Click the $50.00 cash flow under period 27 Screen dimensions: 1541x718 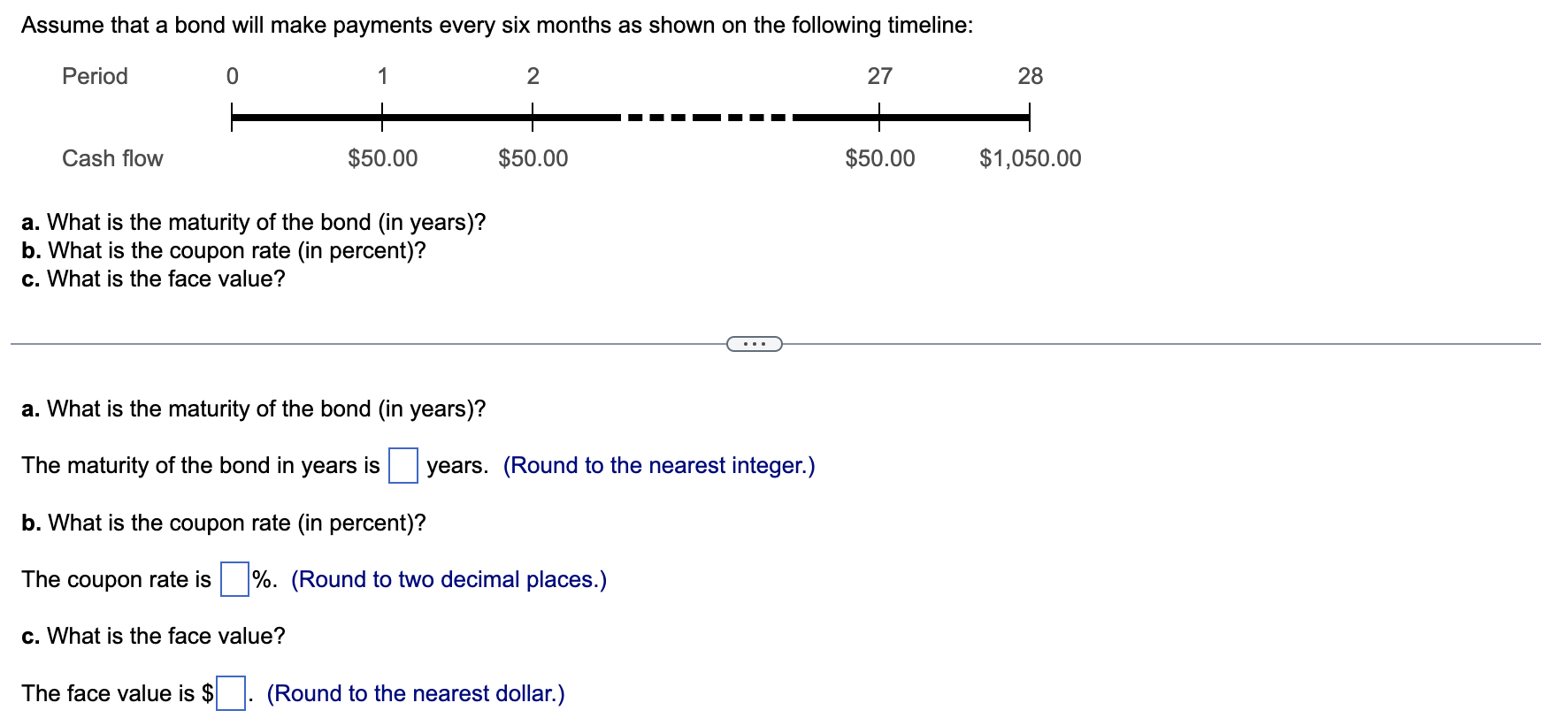pos(879,159)
